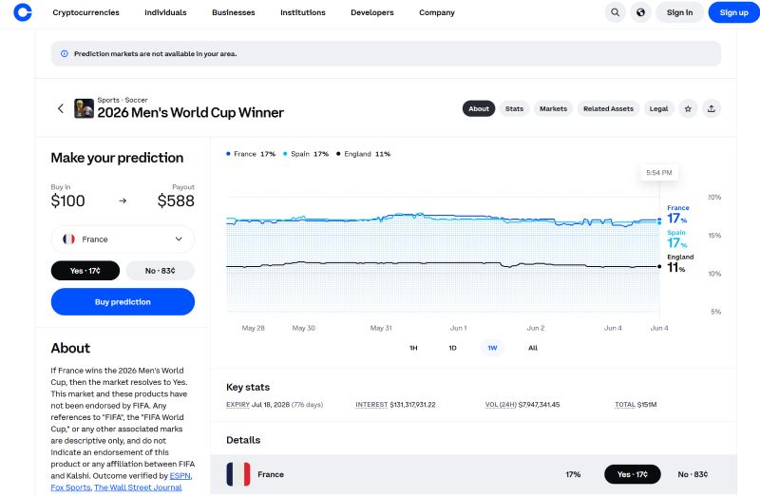Click the info icon in banner
The width and height of the screenshot is (760, 497).
pos(64,54)
